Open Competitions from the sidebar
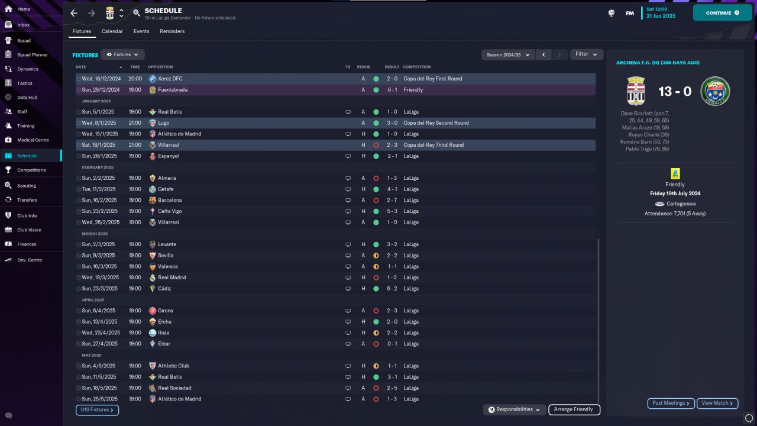 click(x=31, y=170)
